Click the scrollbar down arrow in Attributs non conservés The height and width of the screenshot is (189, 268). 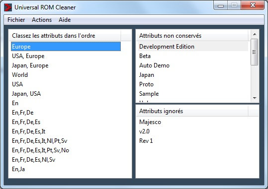click(x=255, y=98)
